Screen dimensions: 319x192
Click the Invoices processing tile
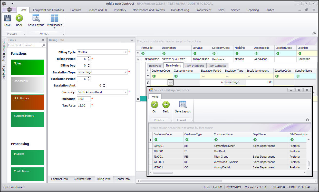(x=27, y=157)
